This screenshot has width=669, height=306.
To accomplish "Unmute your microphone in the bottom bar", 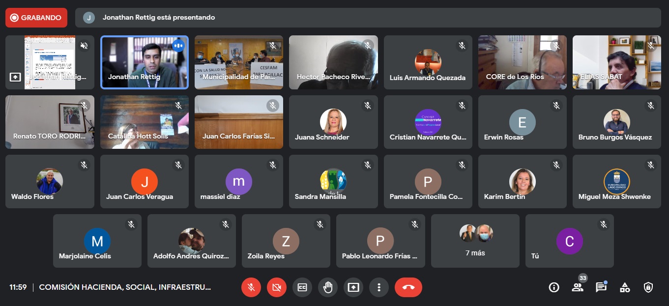I will coord(251,287).
